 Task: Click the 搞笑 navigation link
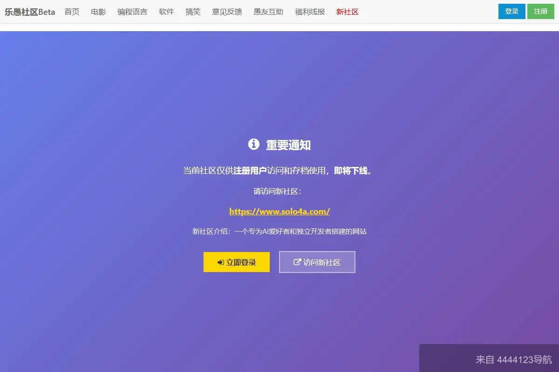(193, 12)
